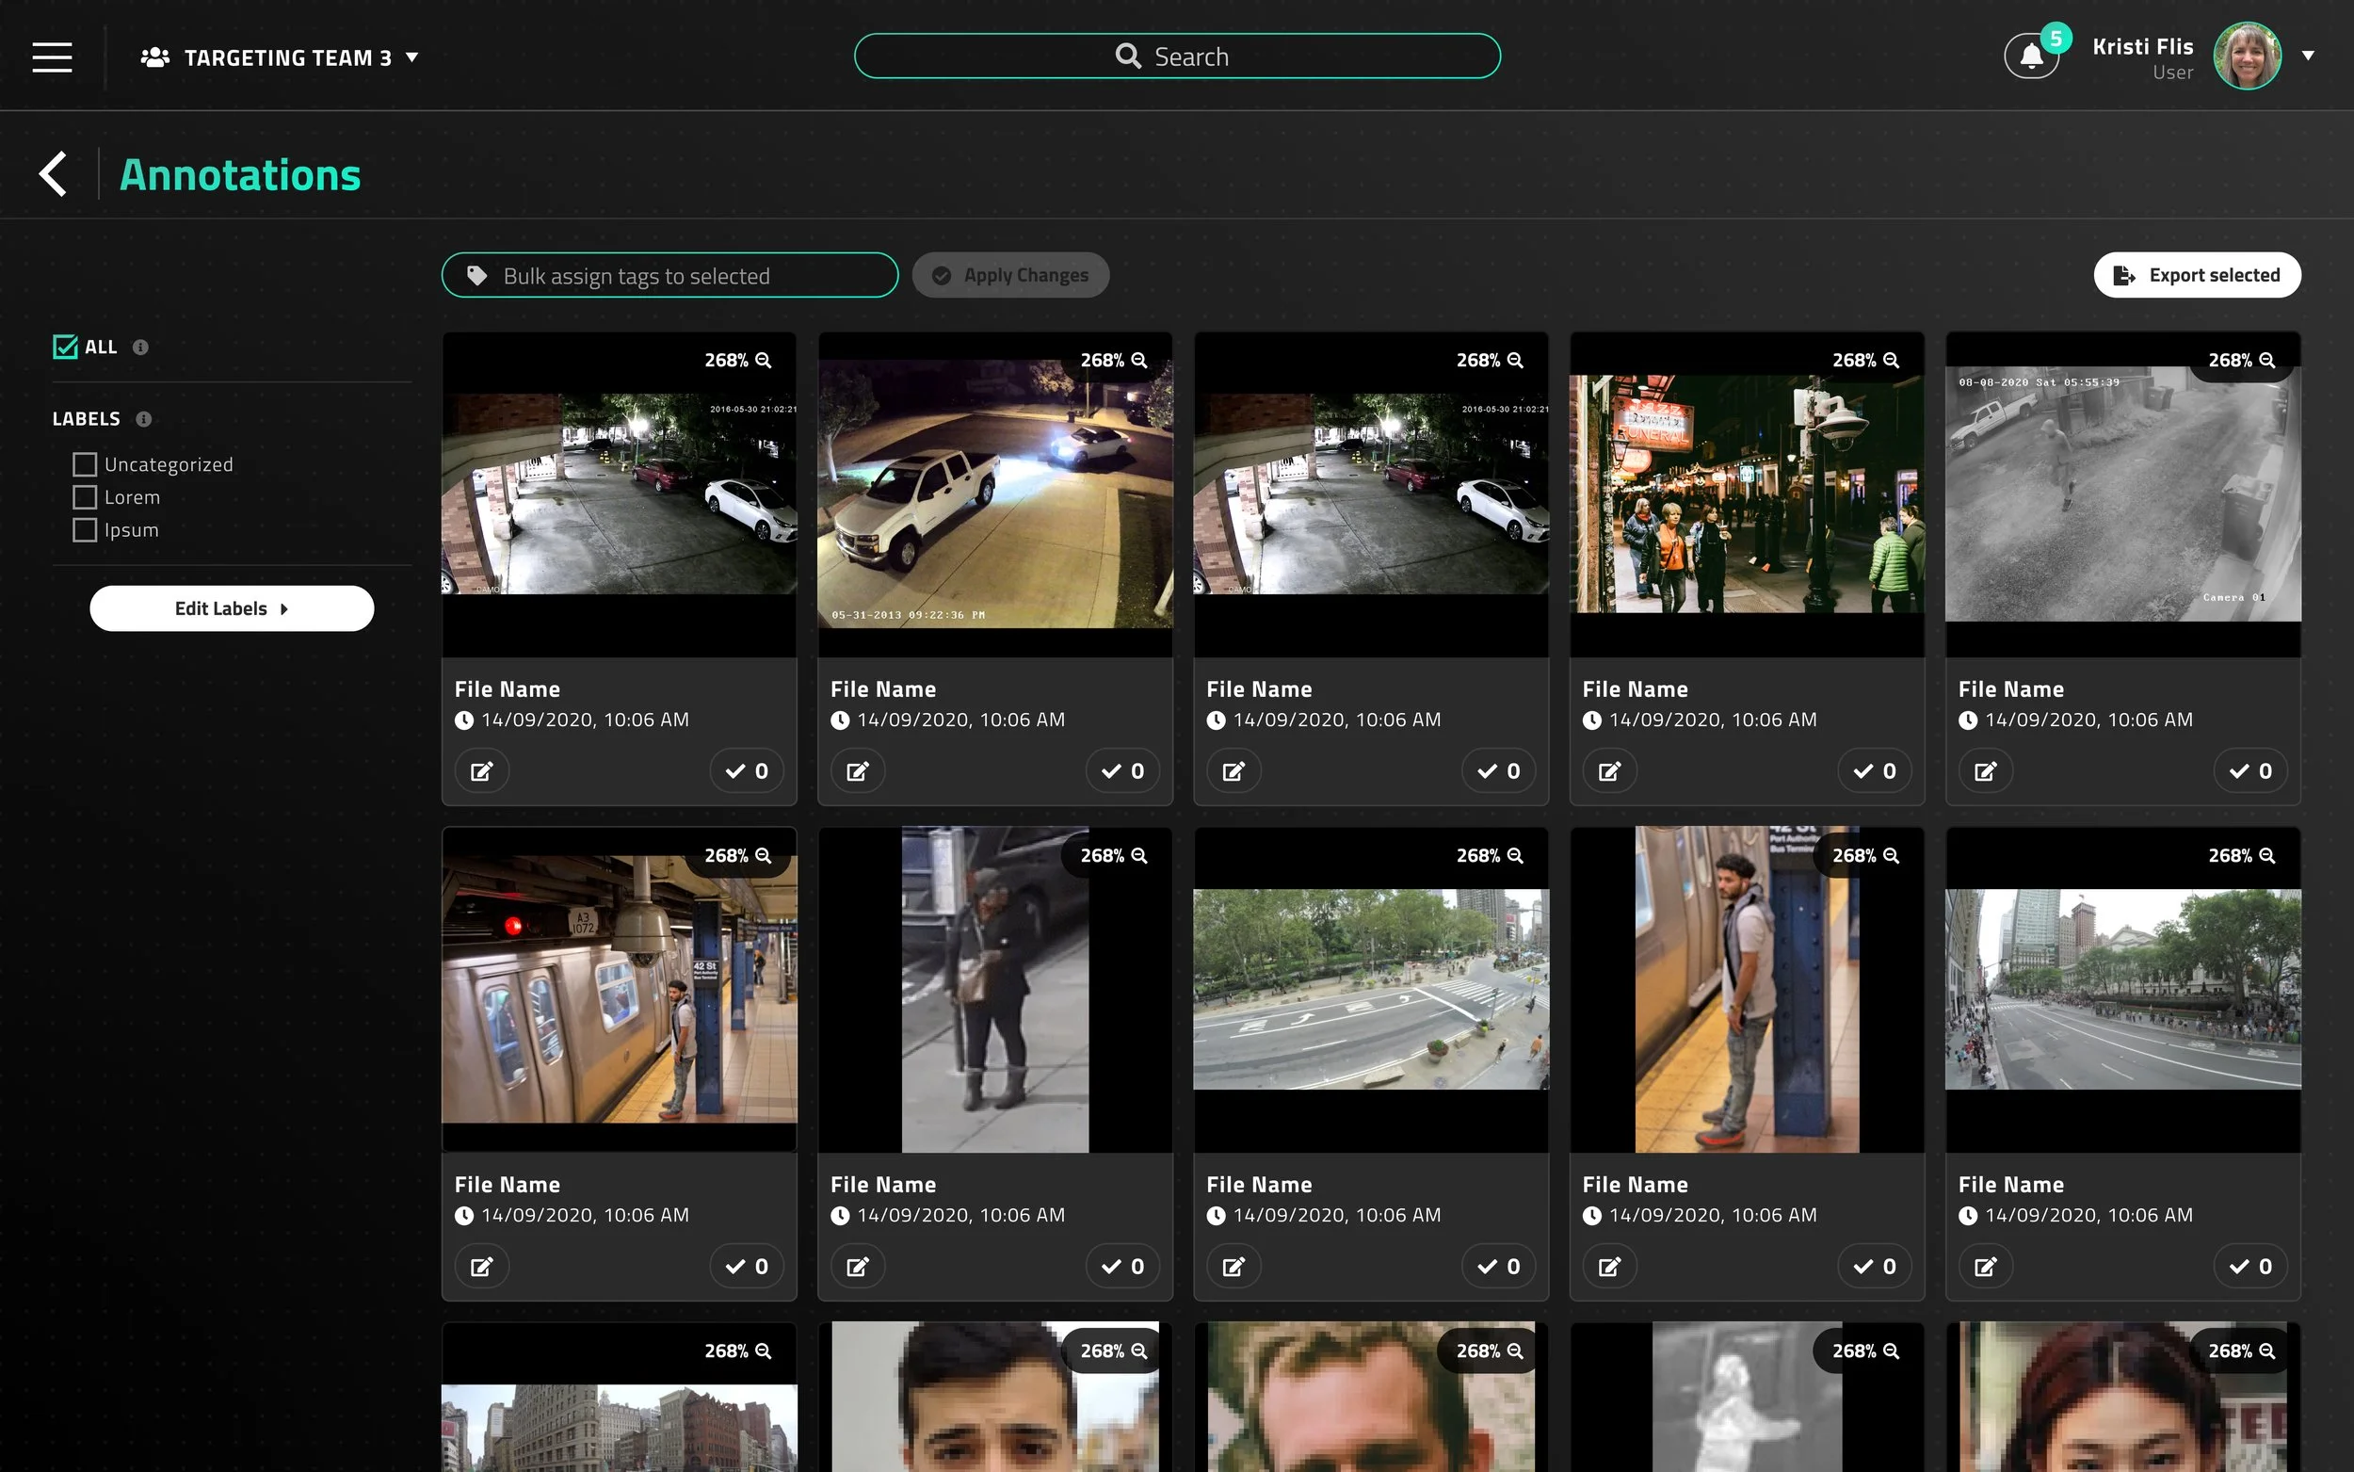This screenshot has height=1472, width=2354.
Task: Open Edit Labels panel
Action: pos(232,608)
